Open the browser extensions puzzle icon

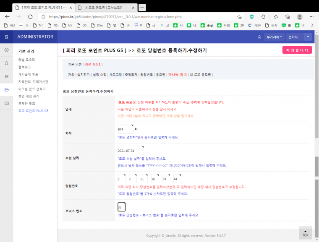pyautogui.click(x=263, y=17)
